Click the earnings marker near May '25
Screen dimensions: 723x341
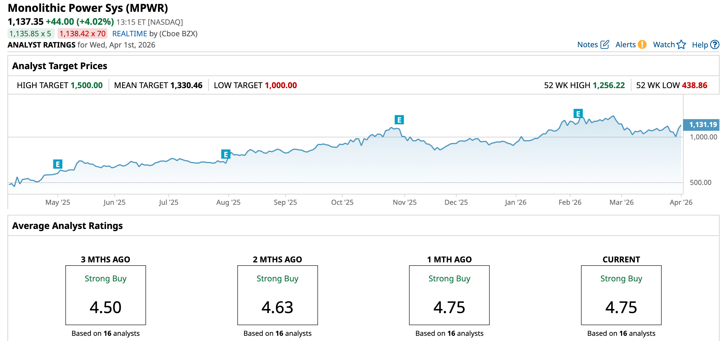tap(58, 164)
